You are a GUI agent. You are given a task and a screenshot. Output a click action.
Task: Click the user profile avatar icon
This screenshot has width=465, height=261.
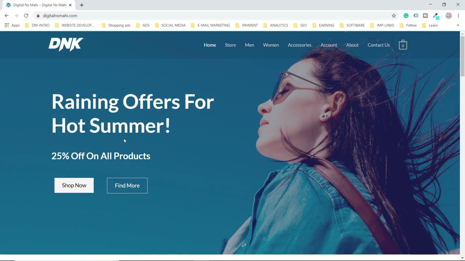click(x=449, y=16)
